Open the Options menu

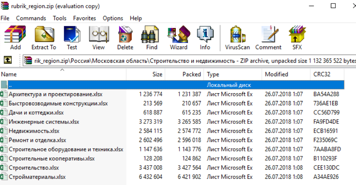113,18
